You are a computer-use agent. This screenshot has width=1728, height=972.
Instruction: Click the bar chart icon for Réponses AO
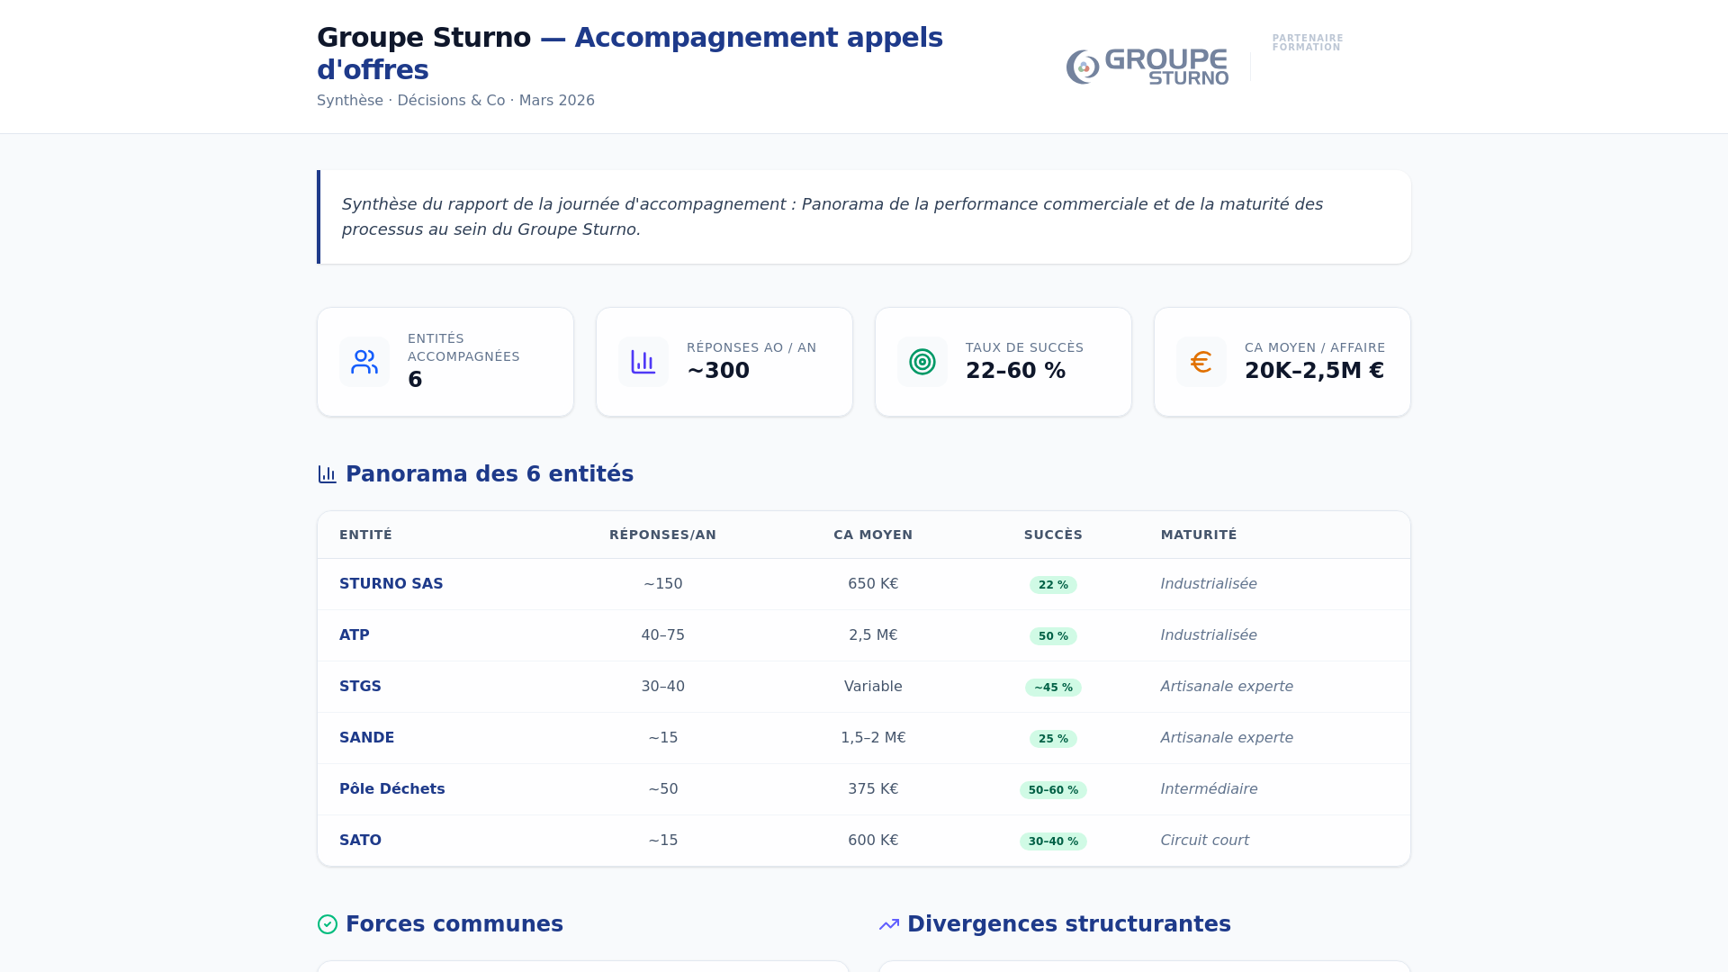click(643, 362)
